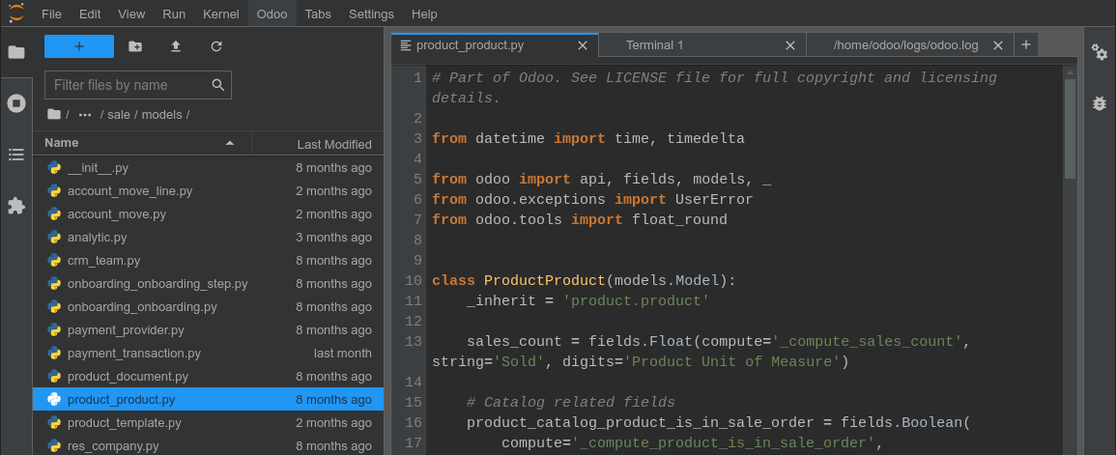Close the product_product.py tab

pyautogui.click(x=583, y=45)
